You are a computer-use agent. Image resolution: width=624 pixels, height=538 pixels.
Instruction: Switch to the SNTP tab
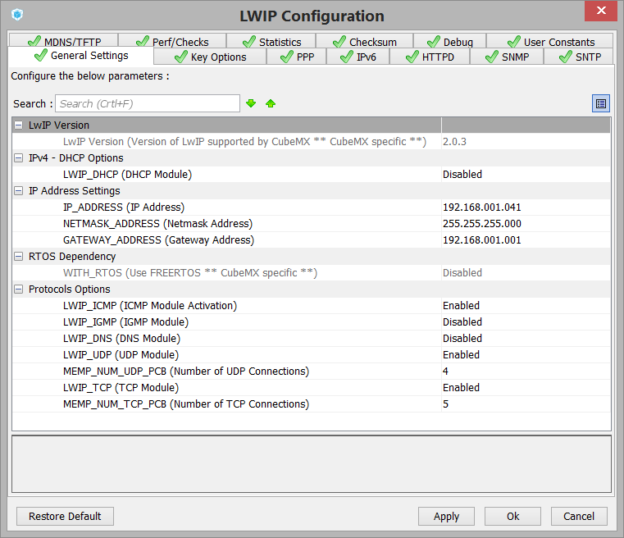[x=579, y=57]
